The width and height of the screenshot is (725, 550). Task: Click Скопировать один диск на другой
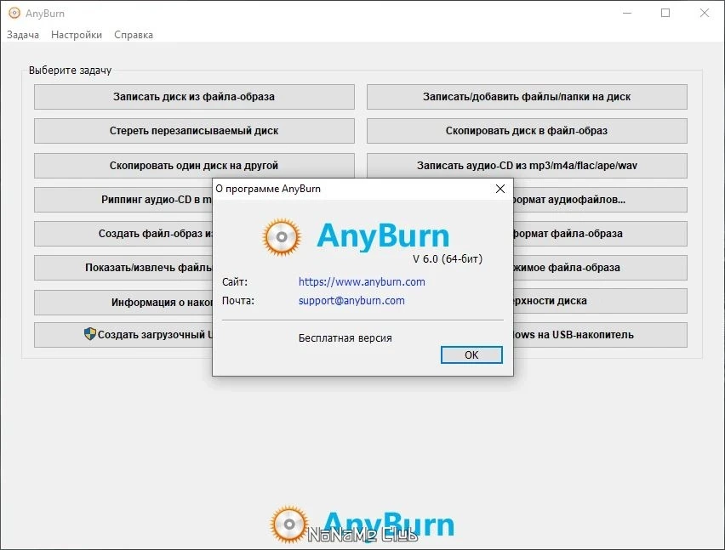coord(194,165)
